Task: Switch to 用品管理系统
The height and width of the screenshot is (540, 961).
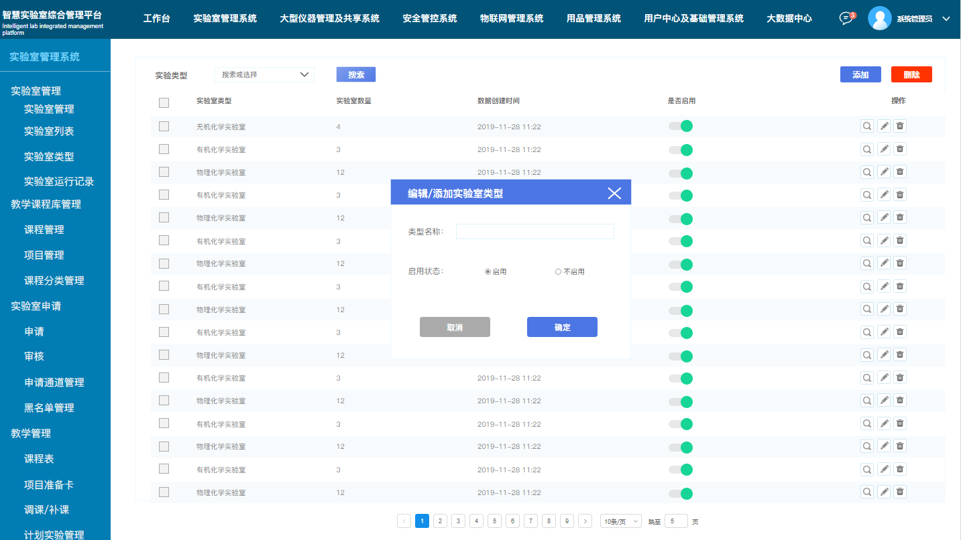Action: point(593,19)
